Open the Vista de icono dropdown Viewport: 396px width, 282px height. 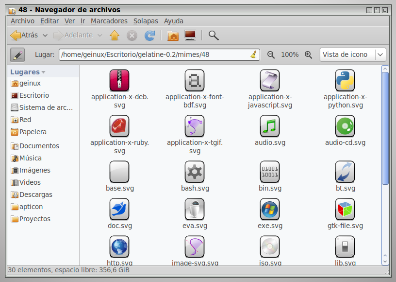353,54
